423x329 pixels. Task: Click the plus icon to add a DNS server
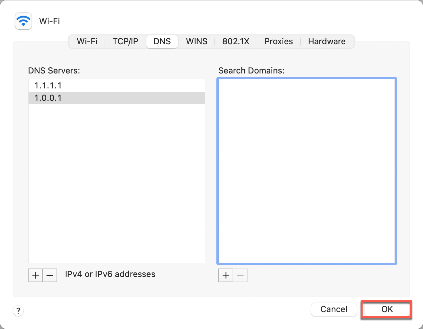tap(35, 275)
